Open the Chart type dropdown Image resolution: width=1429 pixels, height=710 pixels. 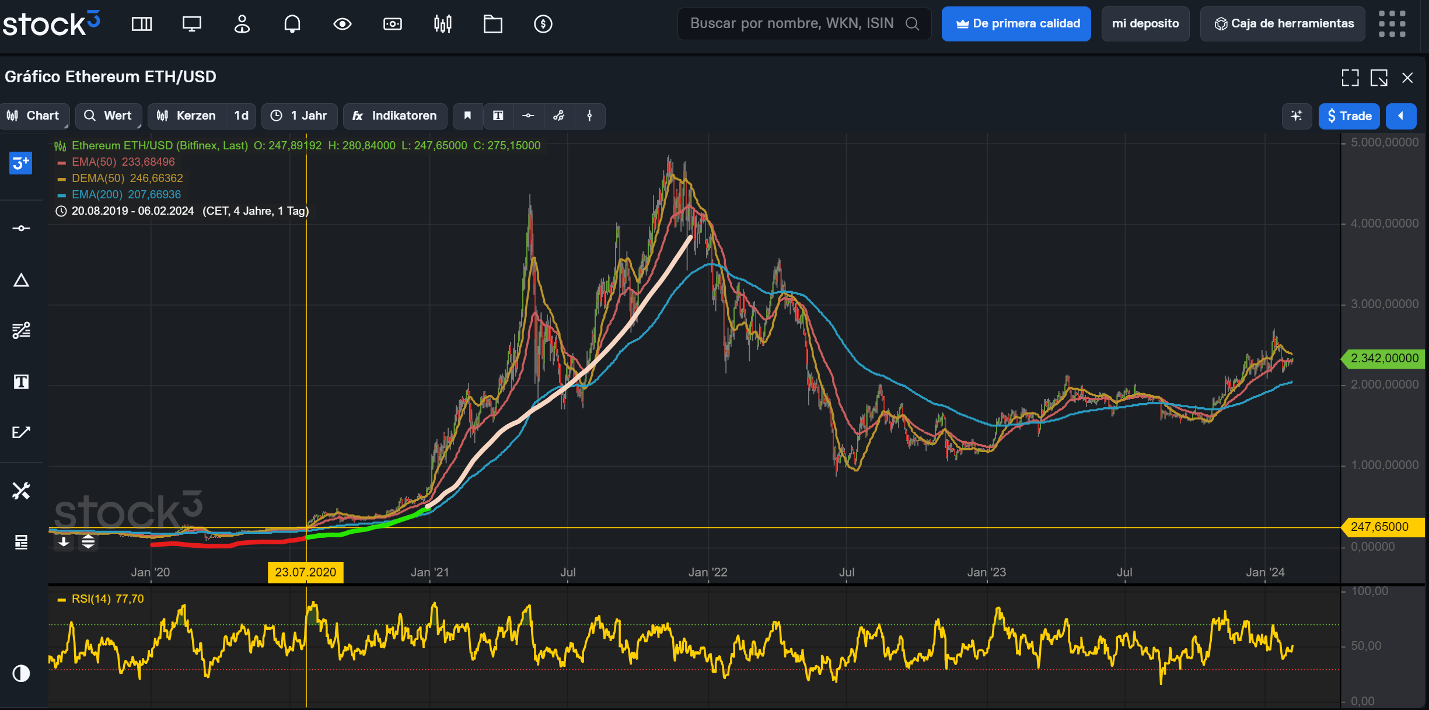click(34, 116)
